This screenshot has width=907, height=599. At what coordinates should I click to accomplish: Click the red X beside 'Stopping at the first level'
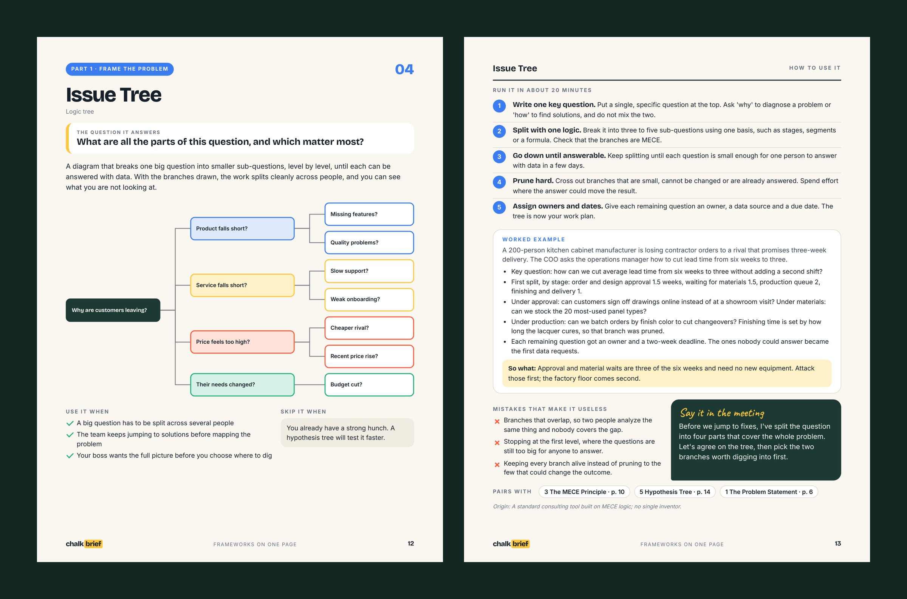click(x=497, y=443)
